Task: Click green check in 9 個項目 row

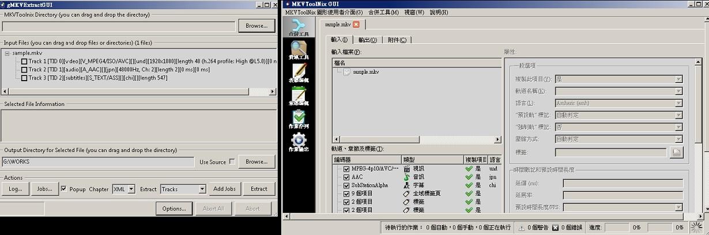Action: tap(469, 194)
